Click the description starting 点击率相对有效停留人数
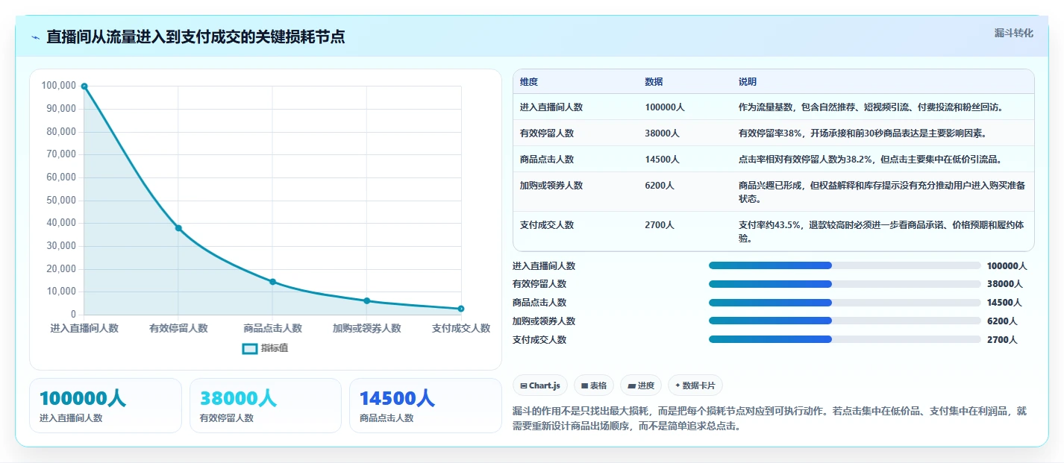 click(870, 160)
